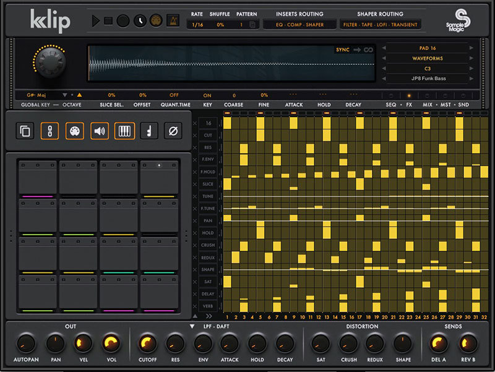
Task: Open the Global Key dropdown arrow
Action: tap(64, 95)
